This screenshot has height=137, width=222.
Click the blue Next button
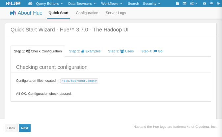(x=25, y=128)
